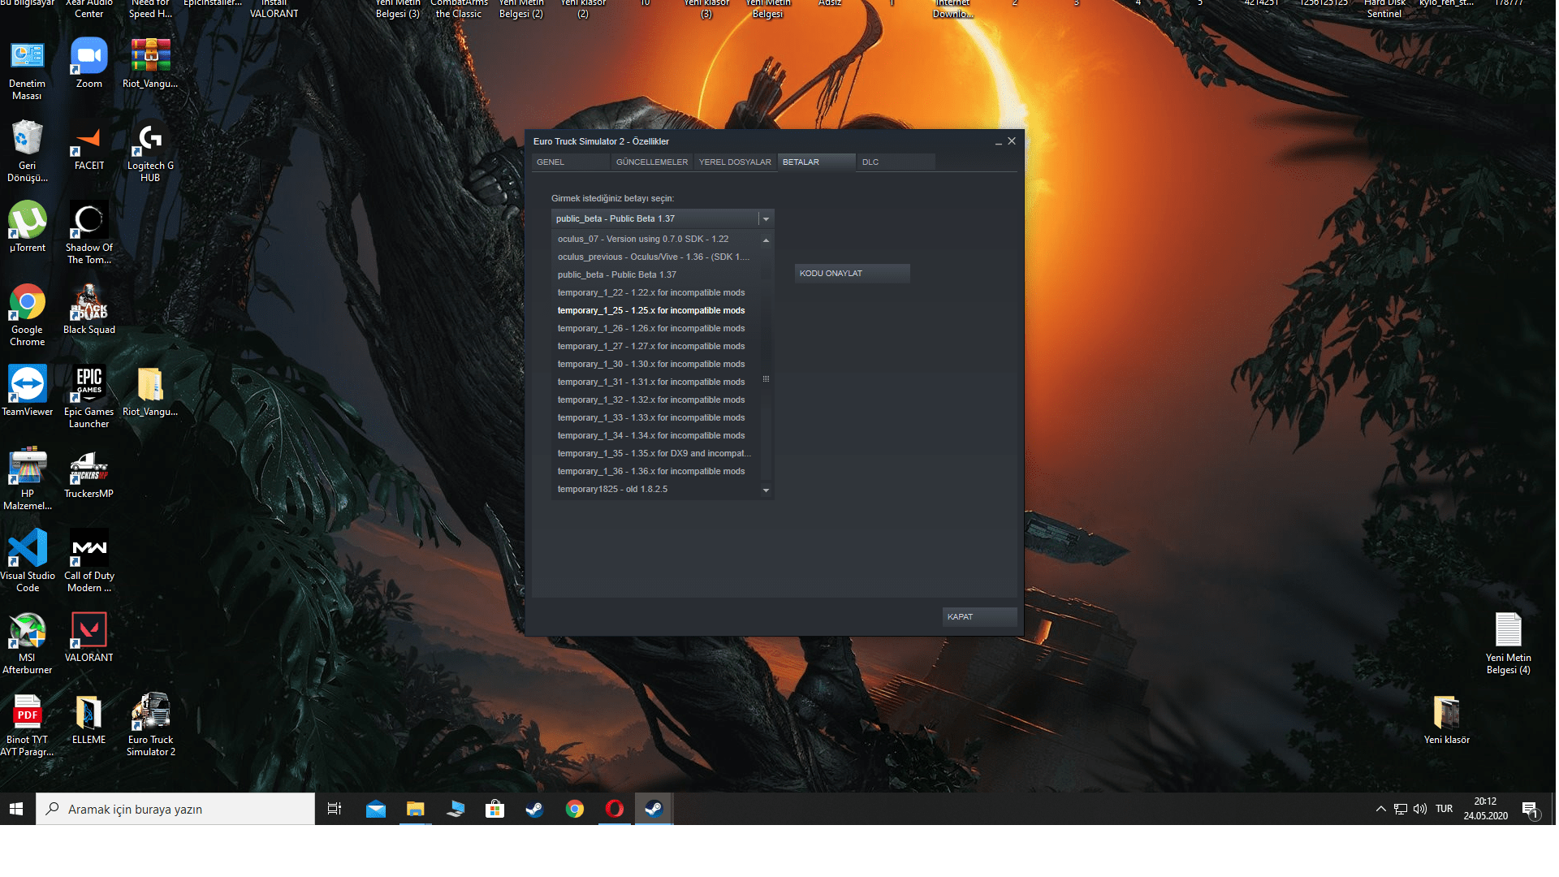Choose temporary_1_36 from the beta list
This screenshot has height=877, width=1559.
(x=650, y=472)
